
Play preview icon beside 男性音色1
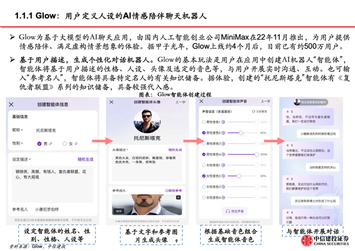[223, 122]
